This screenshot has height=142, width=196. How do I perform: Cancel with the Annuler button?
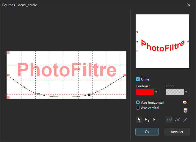(177, 132)
